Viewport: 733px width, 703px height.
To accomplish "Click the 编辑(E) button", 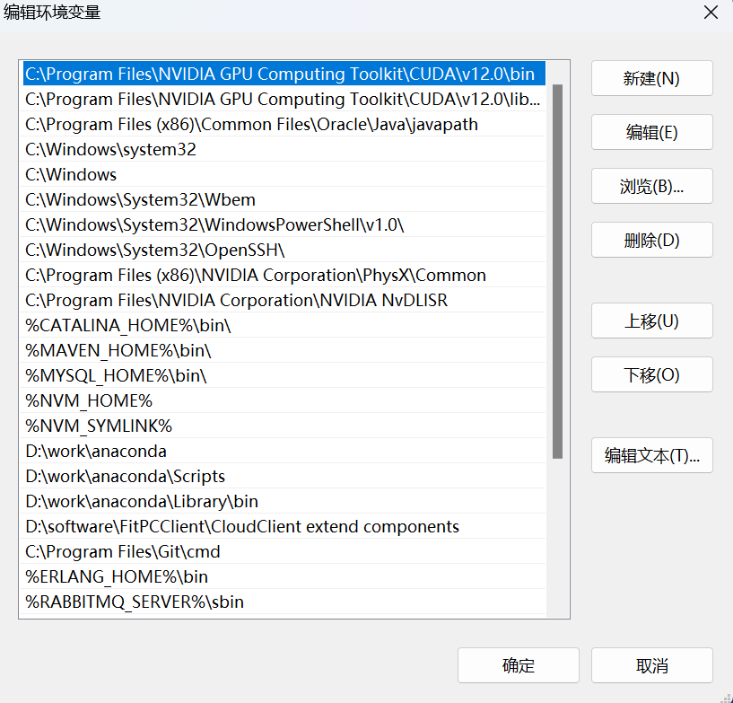I will tap(651, 132).
